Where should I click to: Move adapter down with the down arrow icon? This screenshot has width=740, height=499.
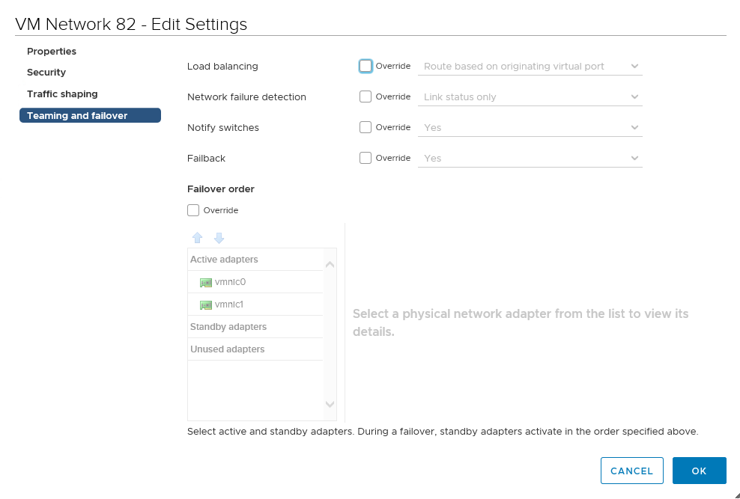pyautogui.click(x=219, y=238)
